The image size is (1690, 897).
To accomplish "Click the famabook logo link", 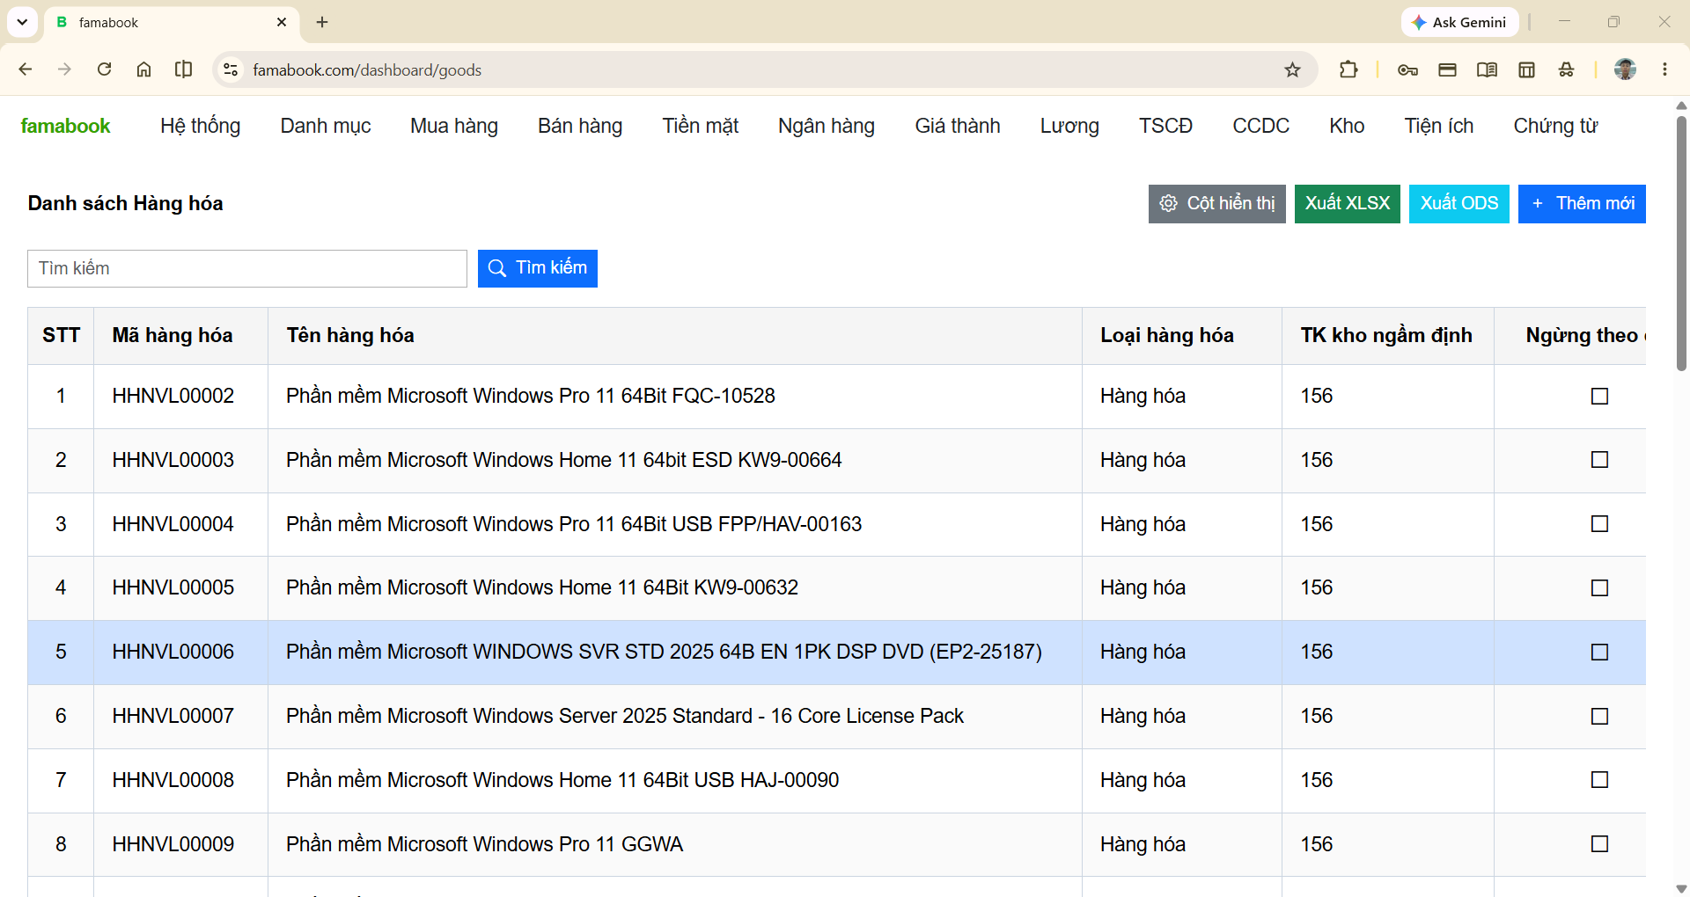I will (66, 126).
